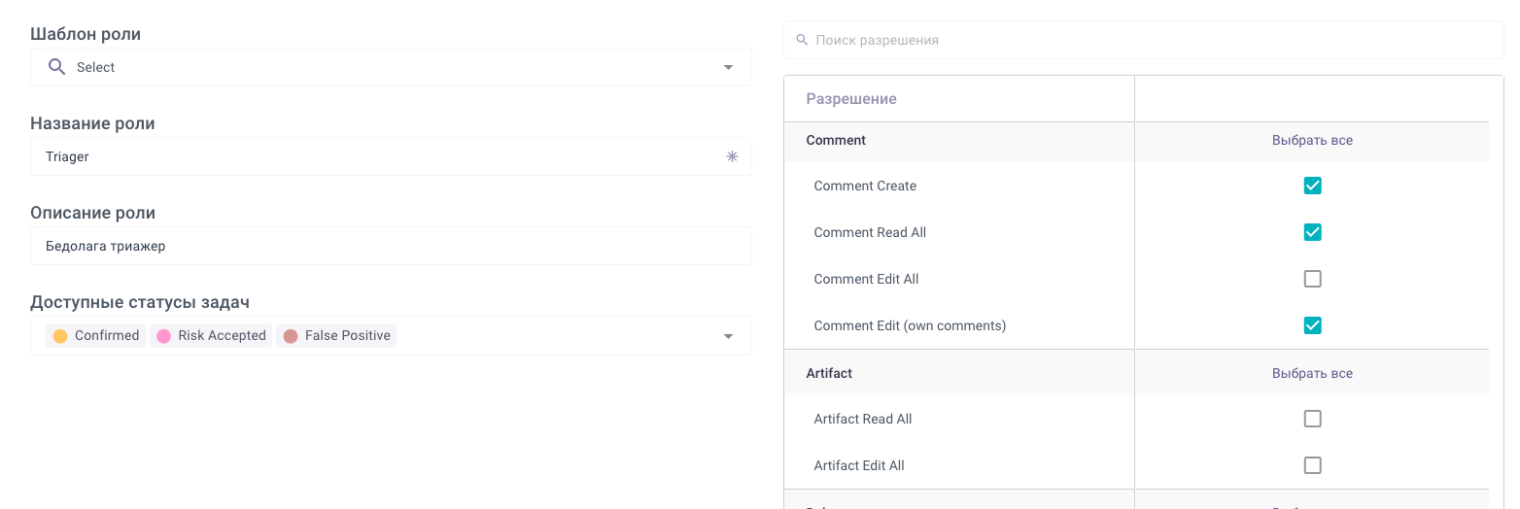The height and width of the screenshot is (509, 1520).
Task: Click the pink Risk Accepted status dot
Action: point(163,336)
